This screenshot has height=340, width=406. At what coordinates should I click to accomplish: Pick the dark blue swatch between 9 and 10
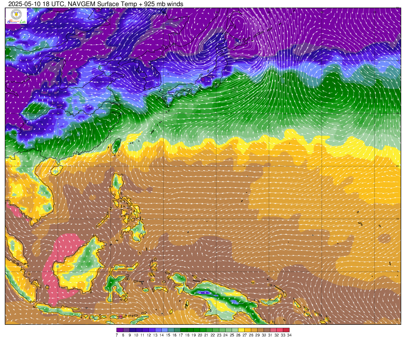pyautogui.click(x=133, y=330)
